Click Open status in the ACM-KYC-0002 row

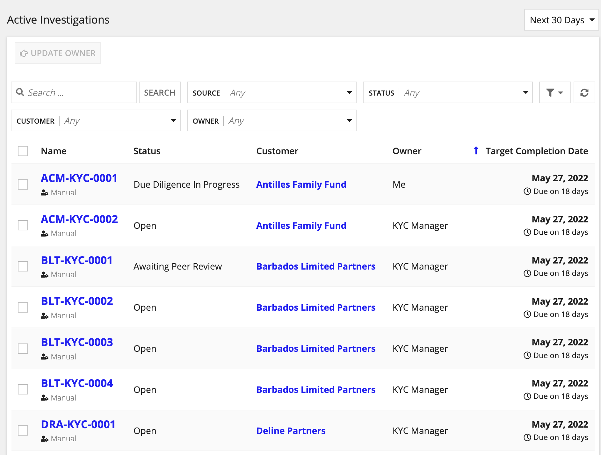click(145, 226)
